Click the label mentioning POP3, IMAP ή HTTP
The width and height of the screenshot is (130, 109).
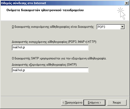coord(54,42)
